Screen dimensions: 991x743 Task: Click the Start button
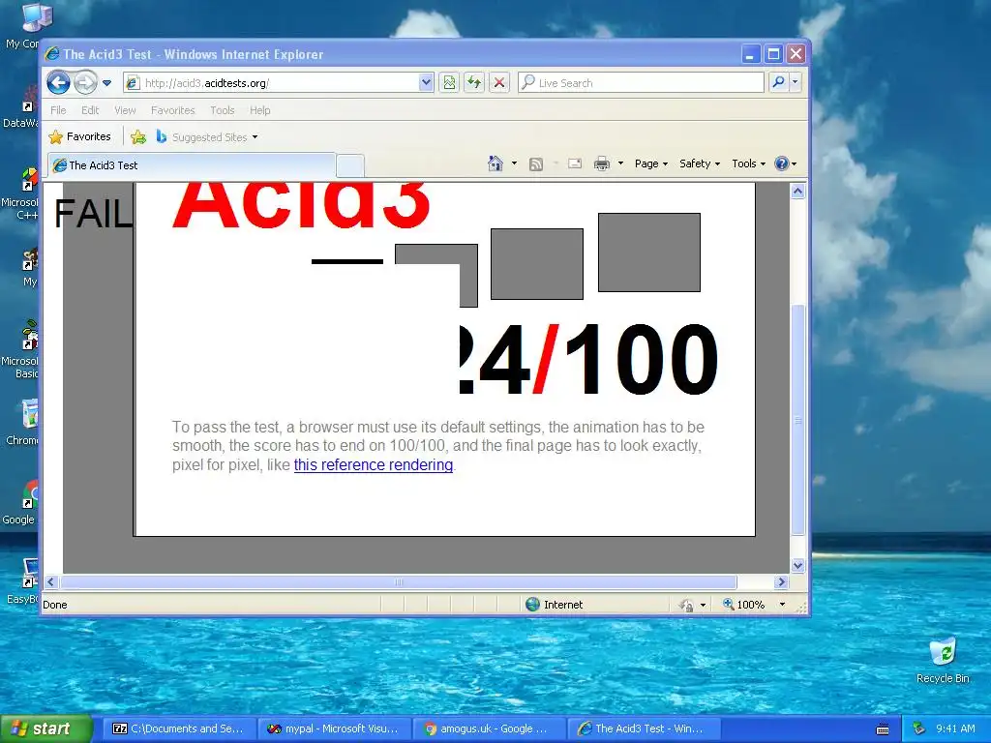(45, 728)
